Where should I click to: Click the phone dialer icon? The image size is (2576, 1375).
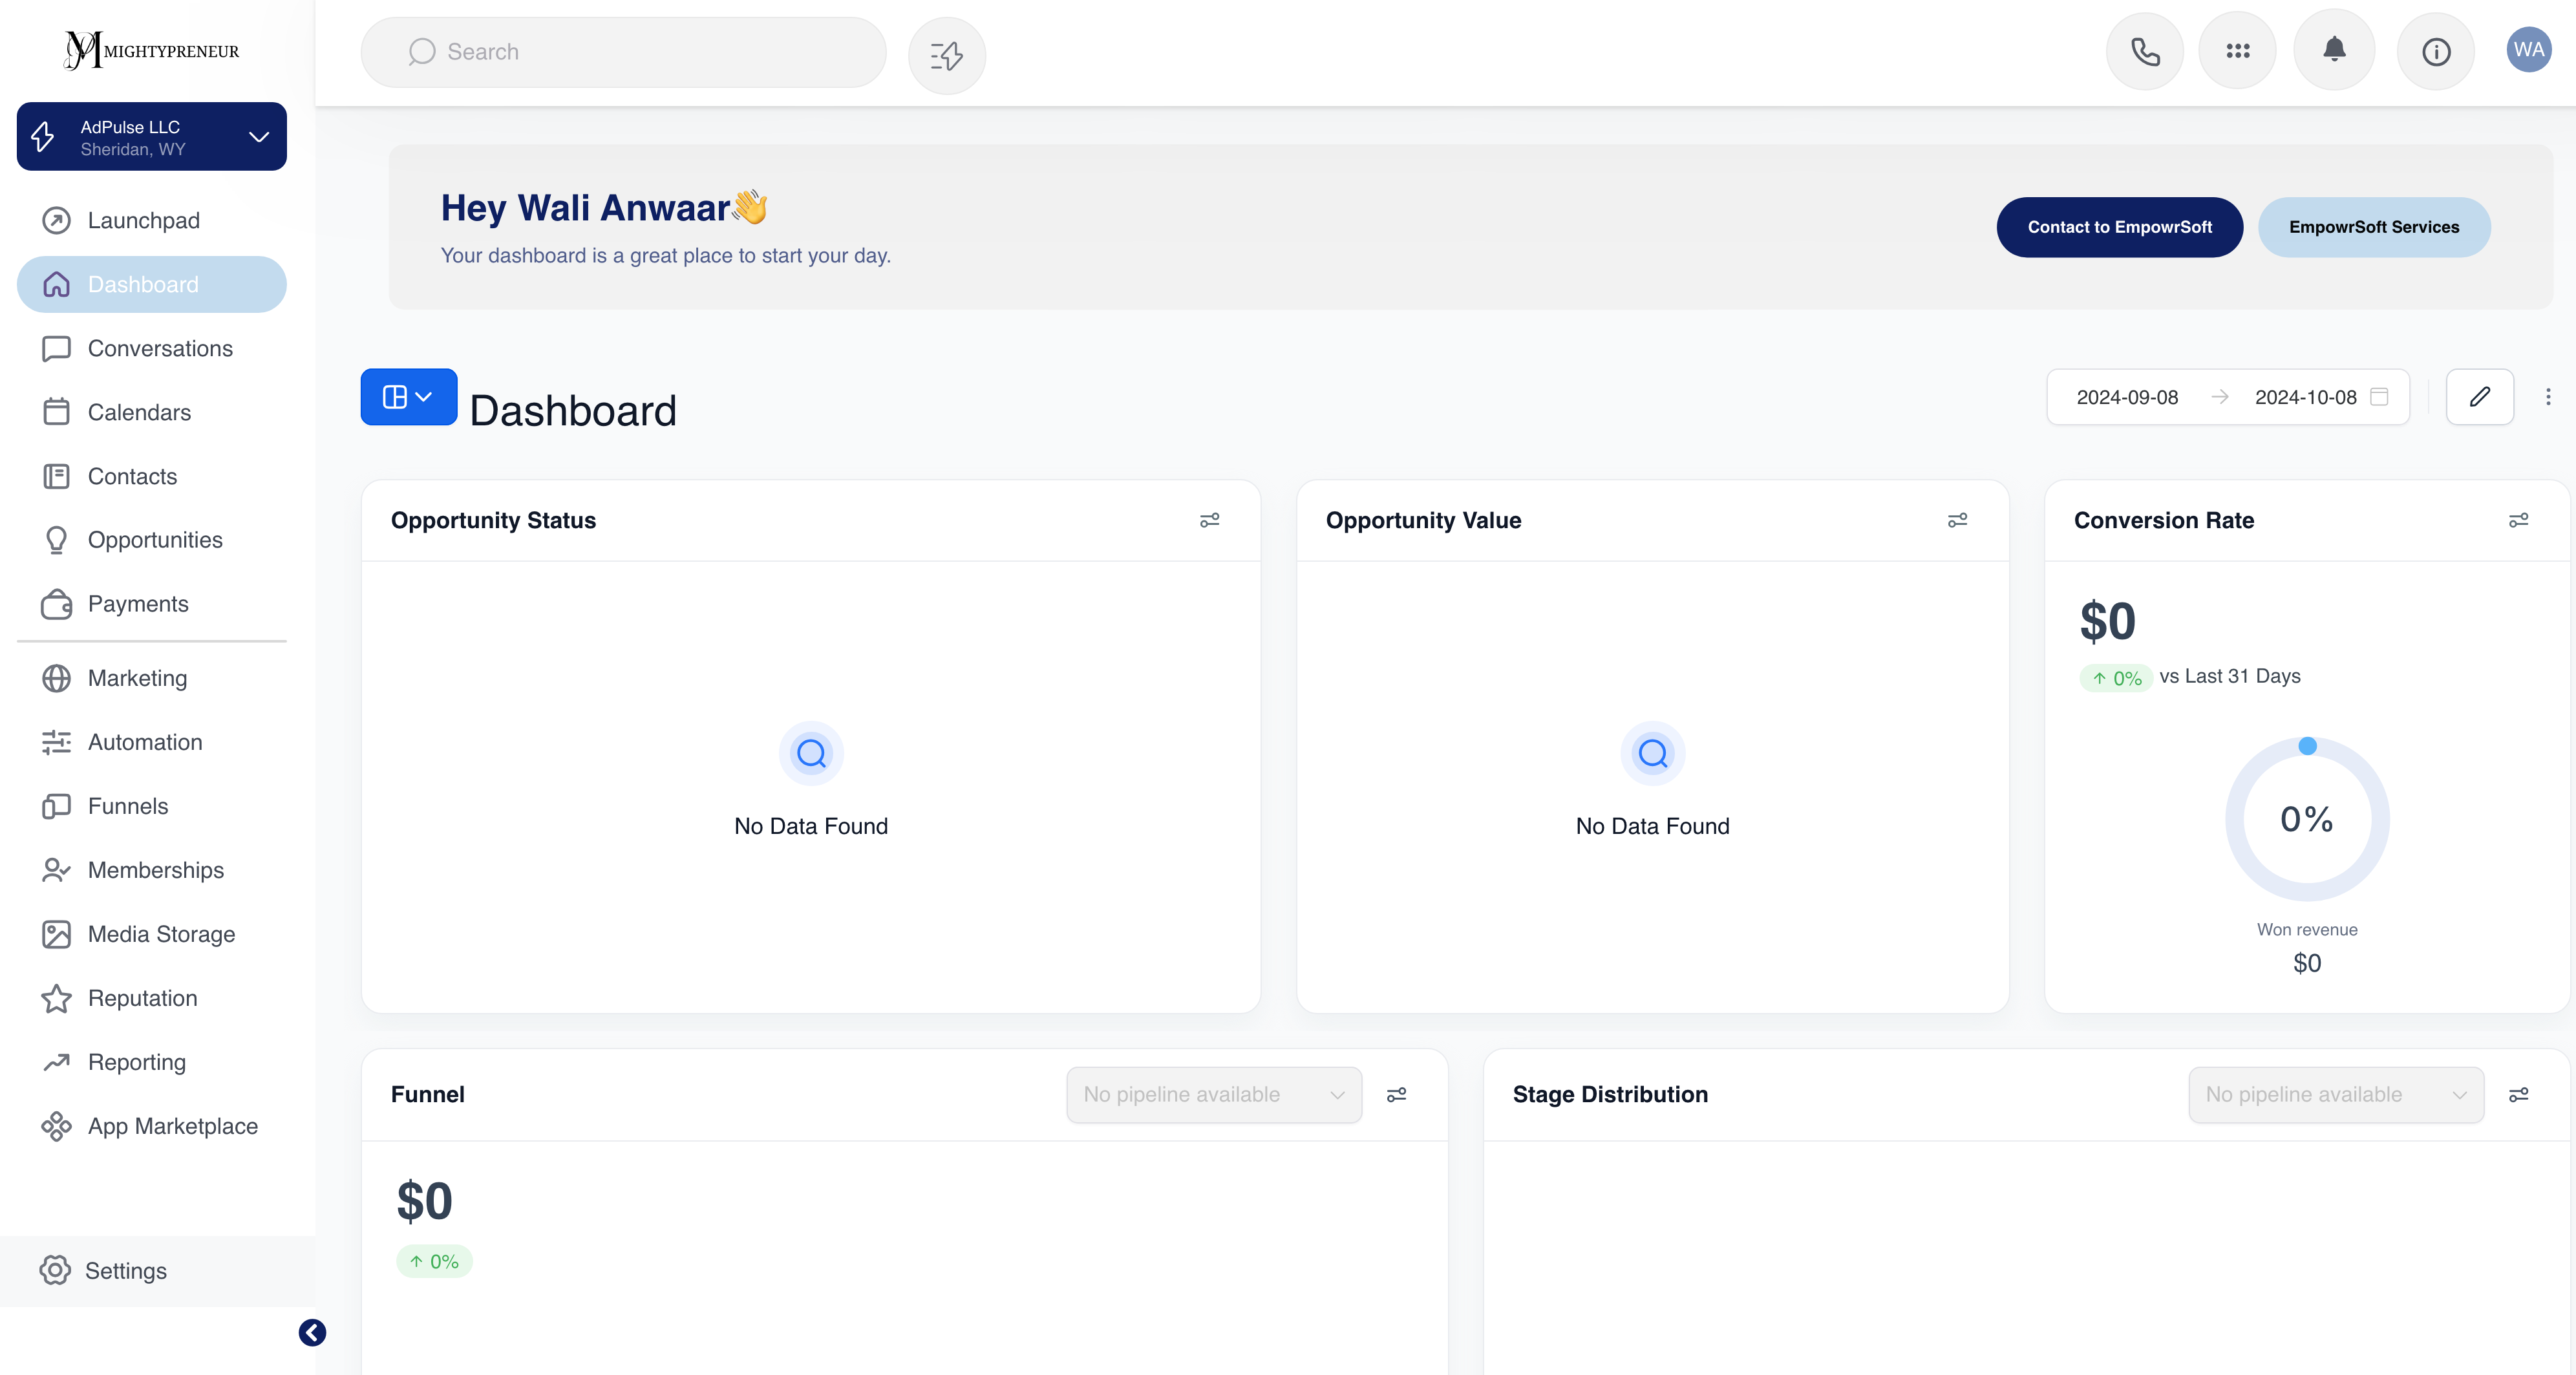point(2144,51)
